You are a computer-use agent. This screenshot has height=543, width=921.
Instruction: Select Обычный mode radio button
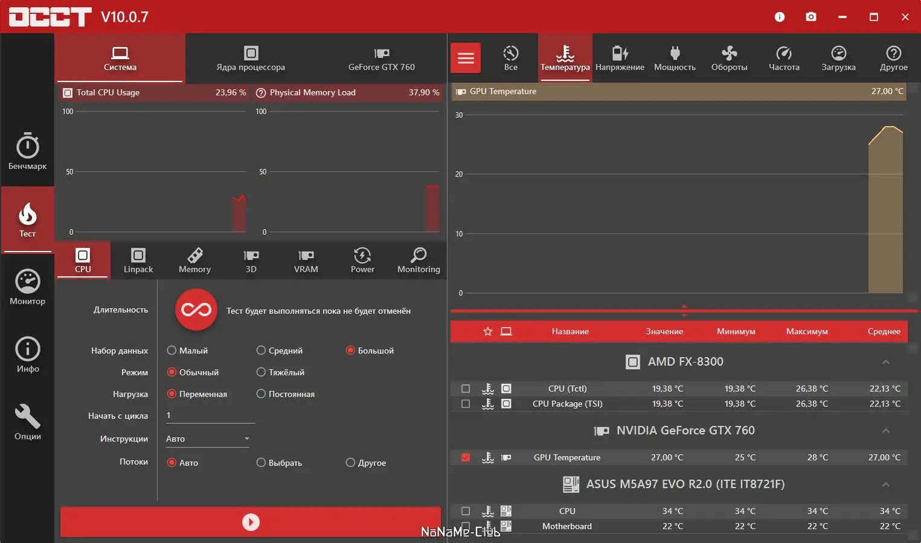point(193,372)
